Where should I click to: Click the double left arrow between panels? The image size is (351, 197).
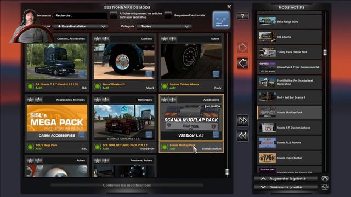[x=242, y=135]
